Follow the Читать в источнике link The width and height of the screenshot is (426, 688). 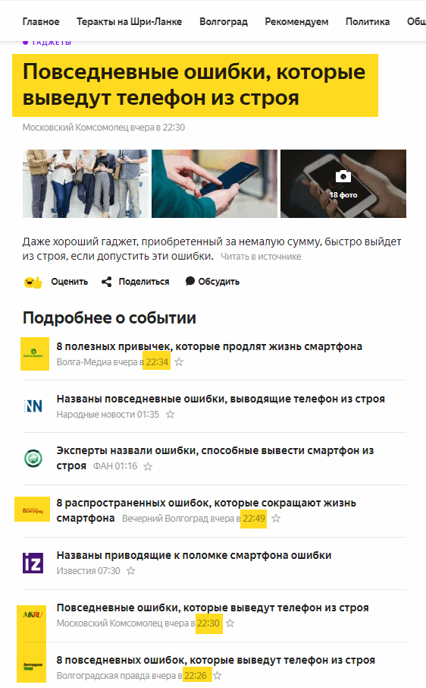[261, 257]
